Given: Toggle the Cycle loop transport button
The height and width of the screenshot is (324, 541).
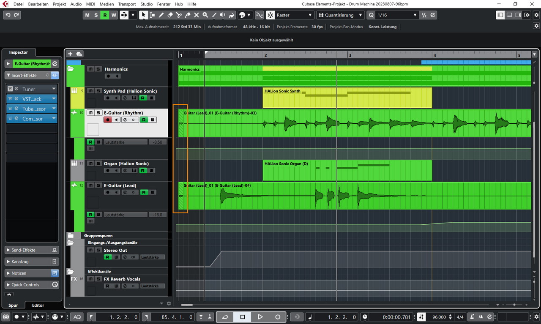Looking at the screenshot, I should click(225, 317).
